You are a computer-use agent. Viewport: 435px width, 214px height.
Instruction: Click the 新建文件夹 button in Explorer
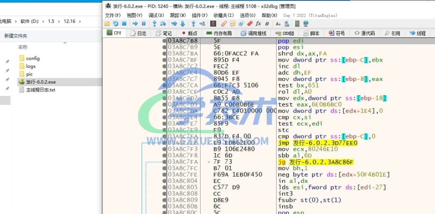(x=16, y=36)
